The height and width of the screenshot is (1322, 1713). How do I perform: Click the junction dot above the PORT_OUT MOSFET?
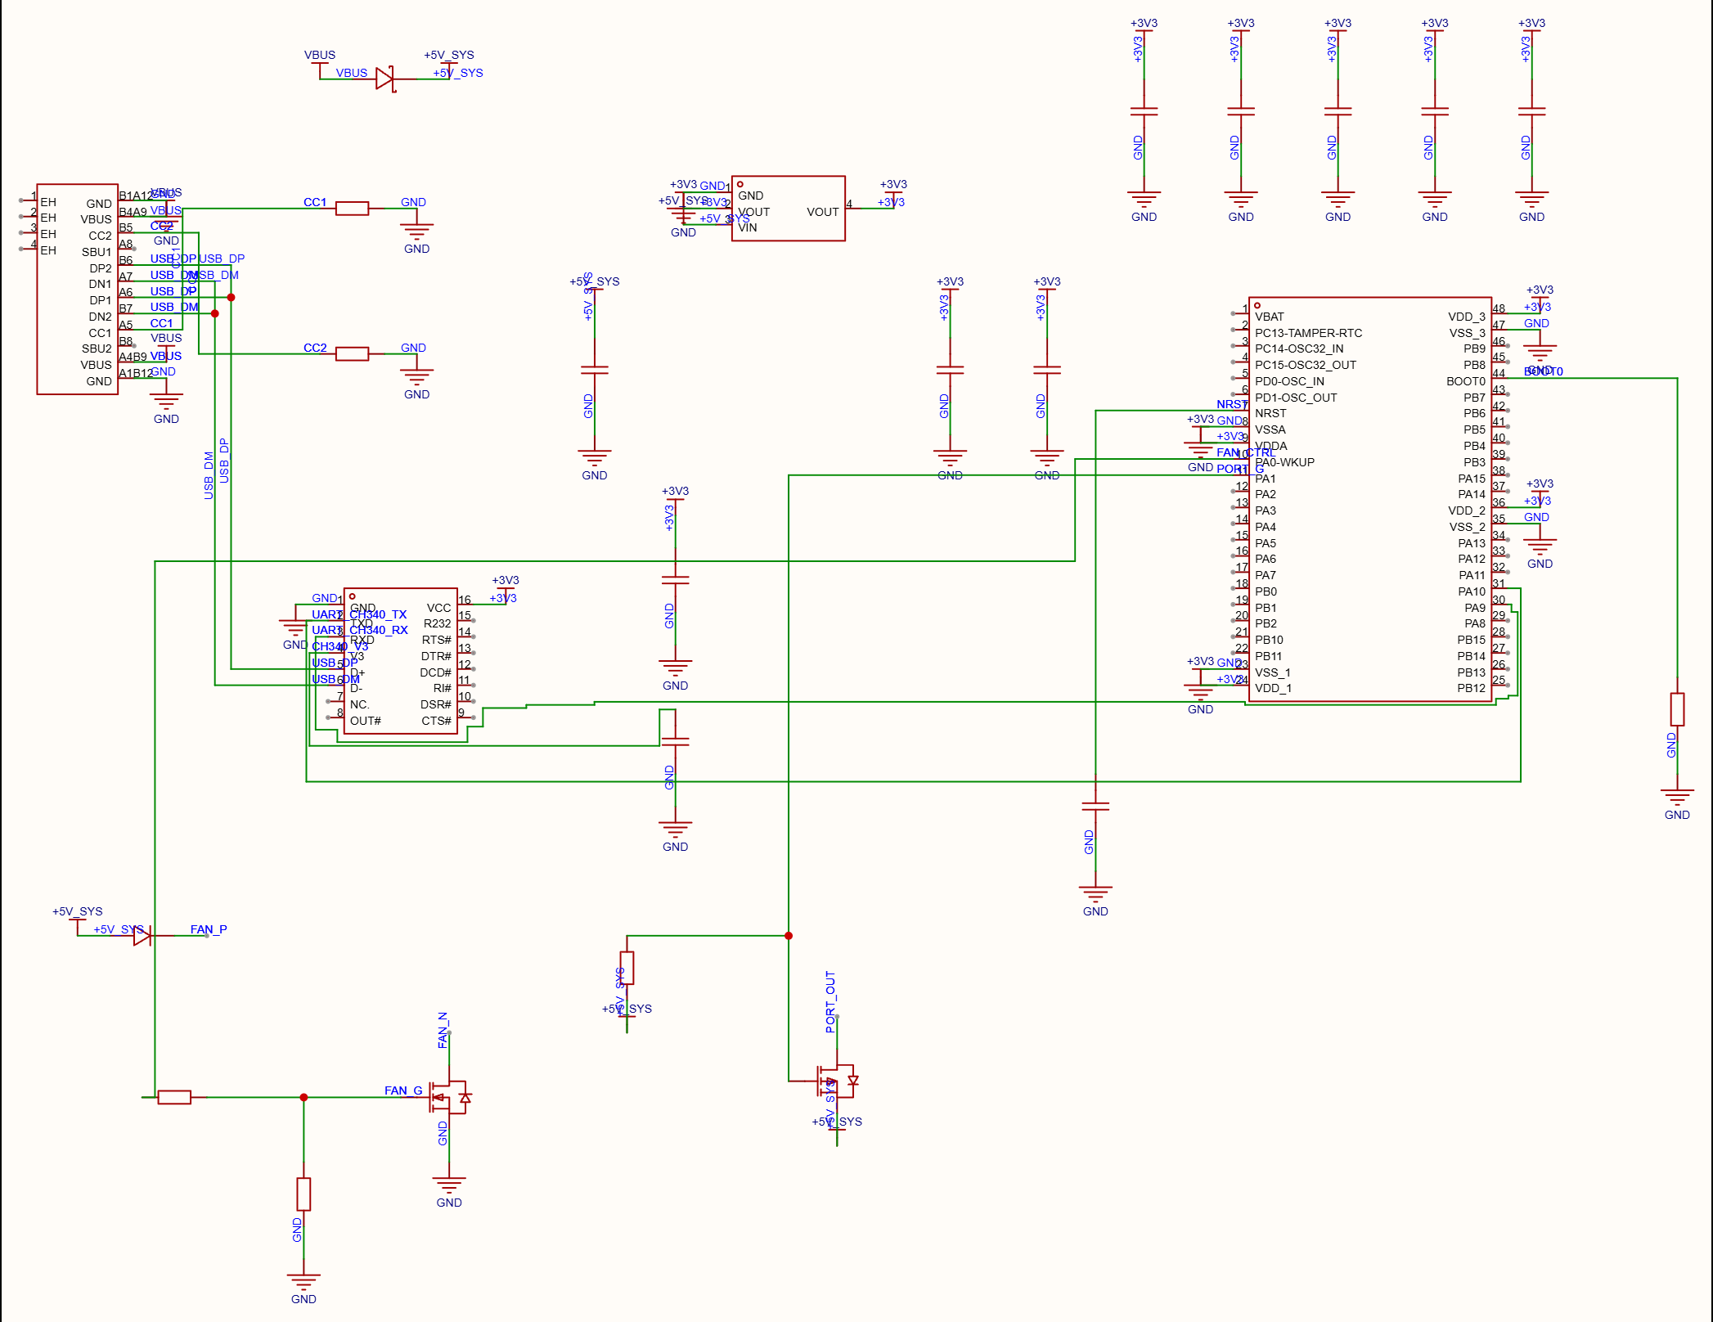pyautogui.click(x=789, y=936)
